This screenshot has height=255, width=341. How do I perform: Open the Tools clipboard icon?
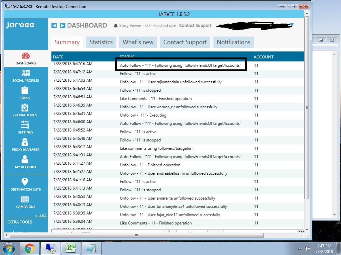coord(25,90)
